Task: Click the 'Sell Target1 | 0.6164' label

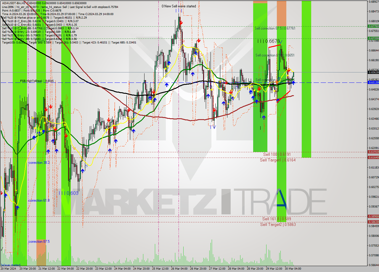Action: (x=278, y=160)
